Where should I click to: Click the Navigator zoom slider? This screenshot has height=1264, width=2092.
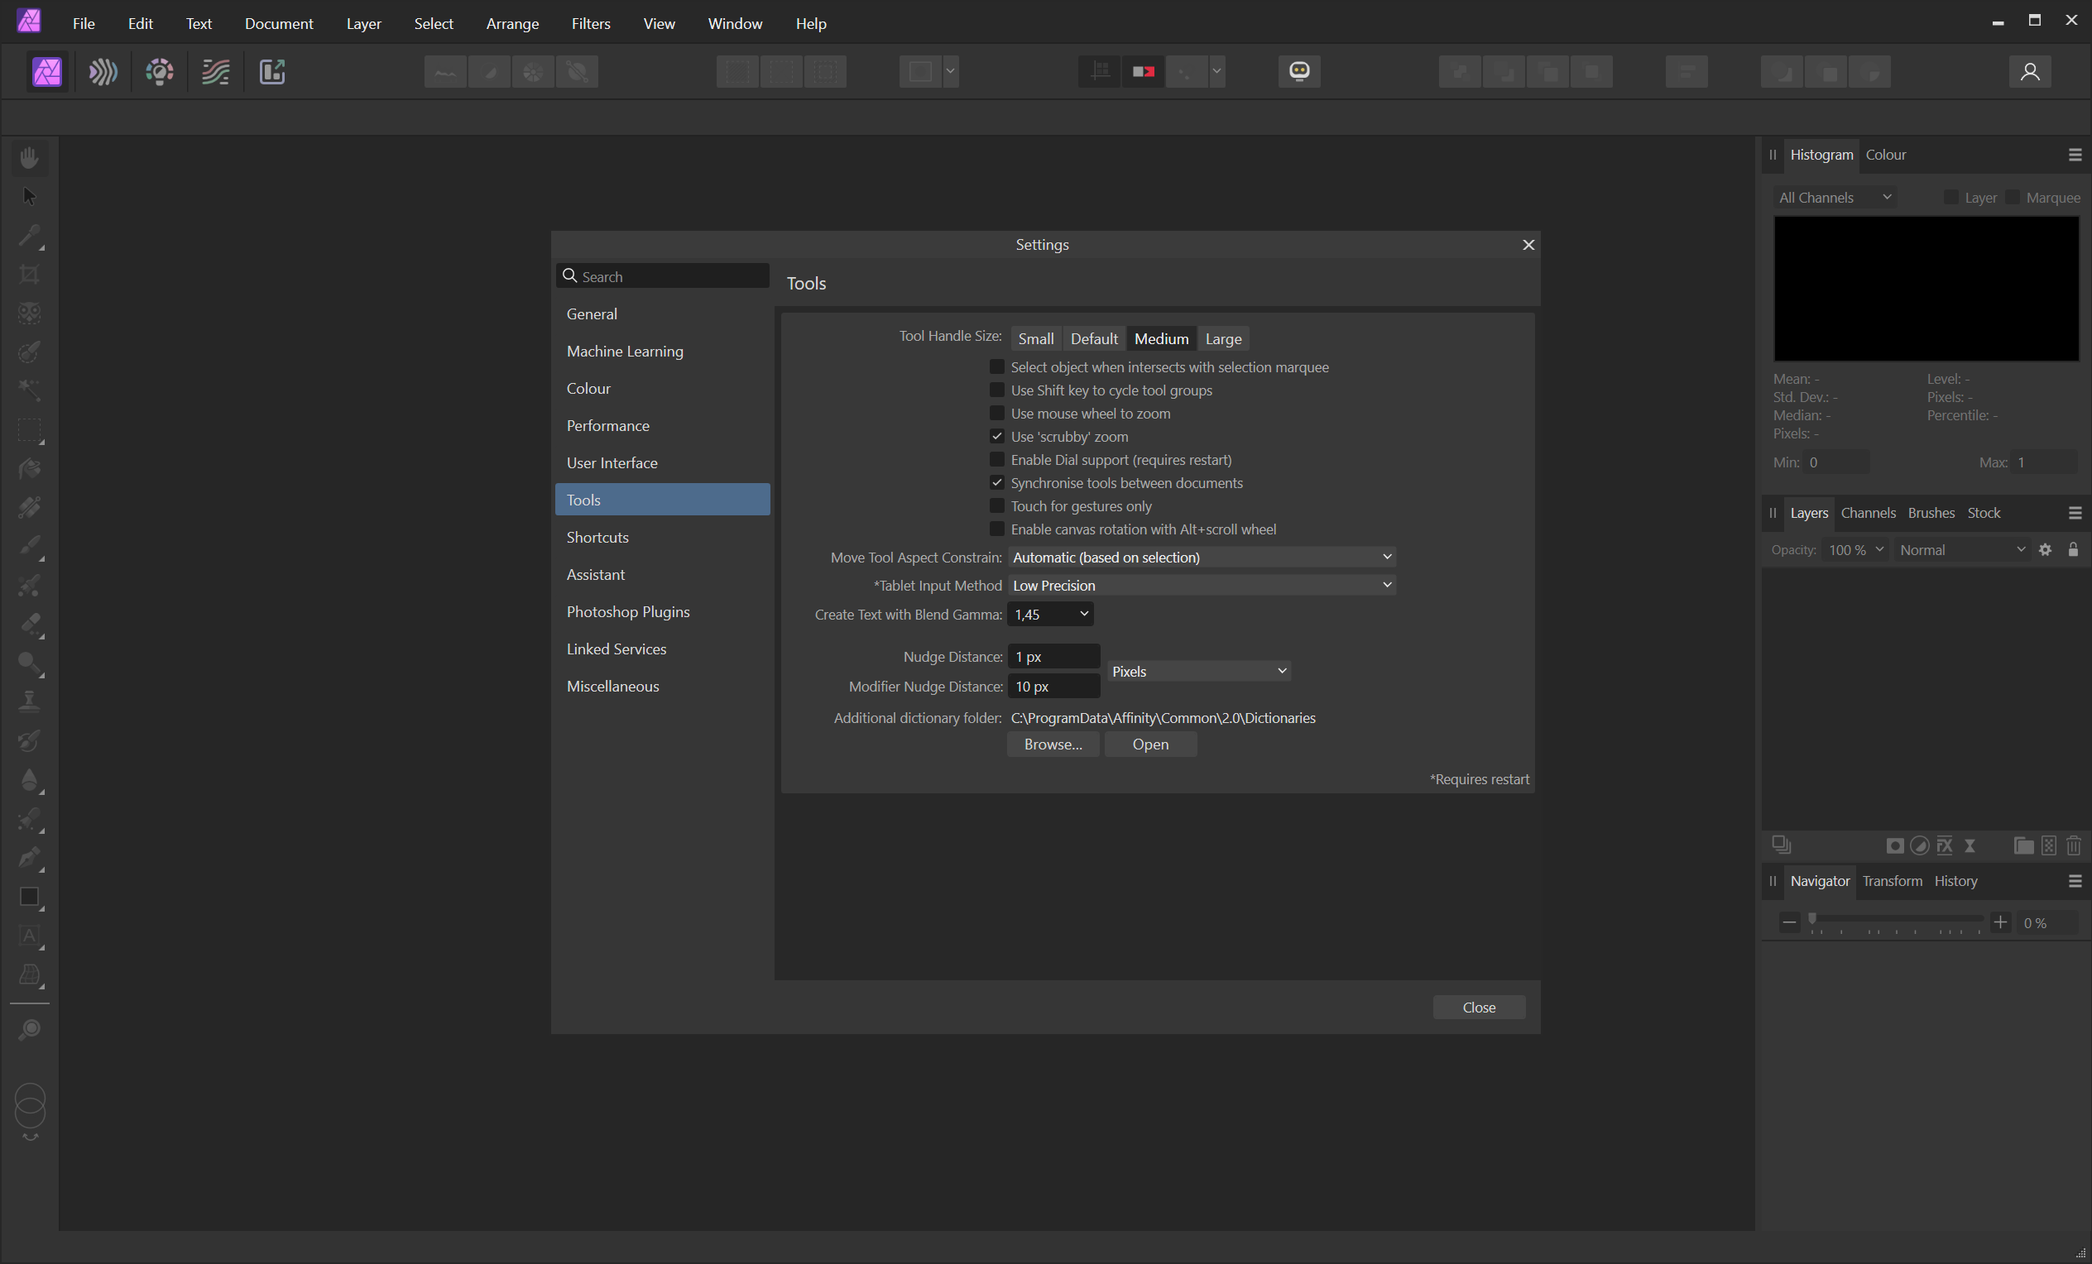coord(1896,920)
